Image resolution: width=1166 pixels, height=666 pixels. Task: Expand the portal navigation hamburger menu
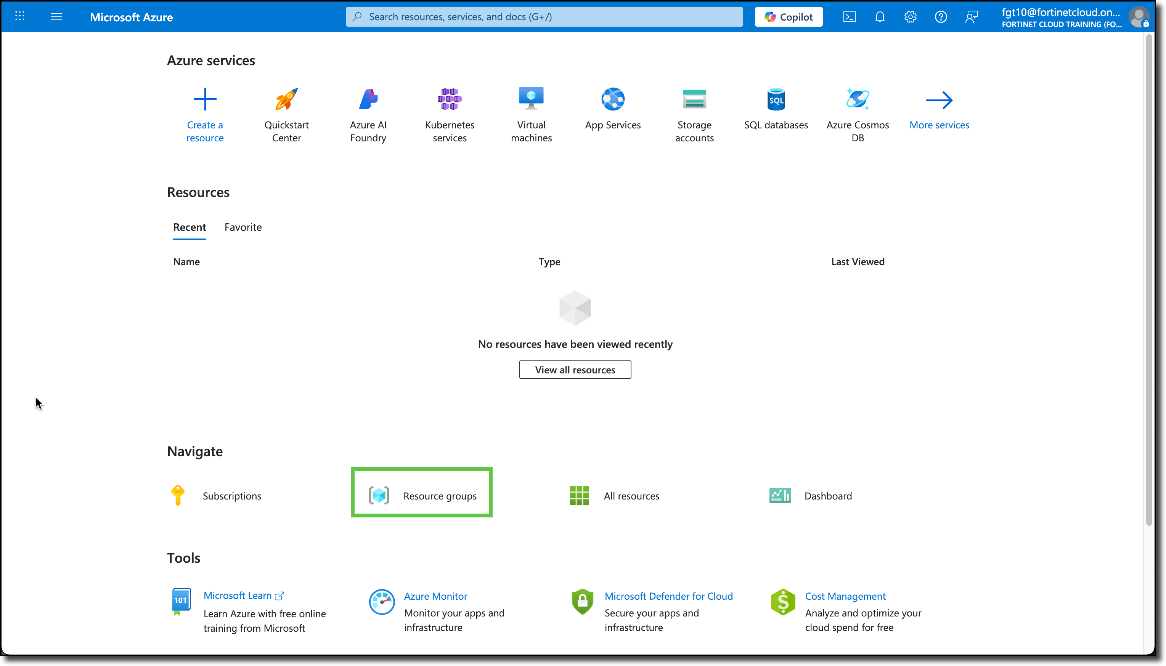point(57,16)
